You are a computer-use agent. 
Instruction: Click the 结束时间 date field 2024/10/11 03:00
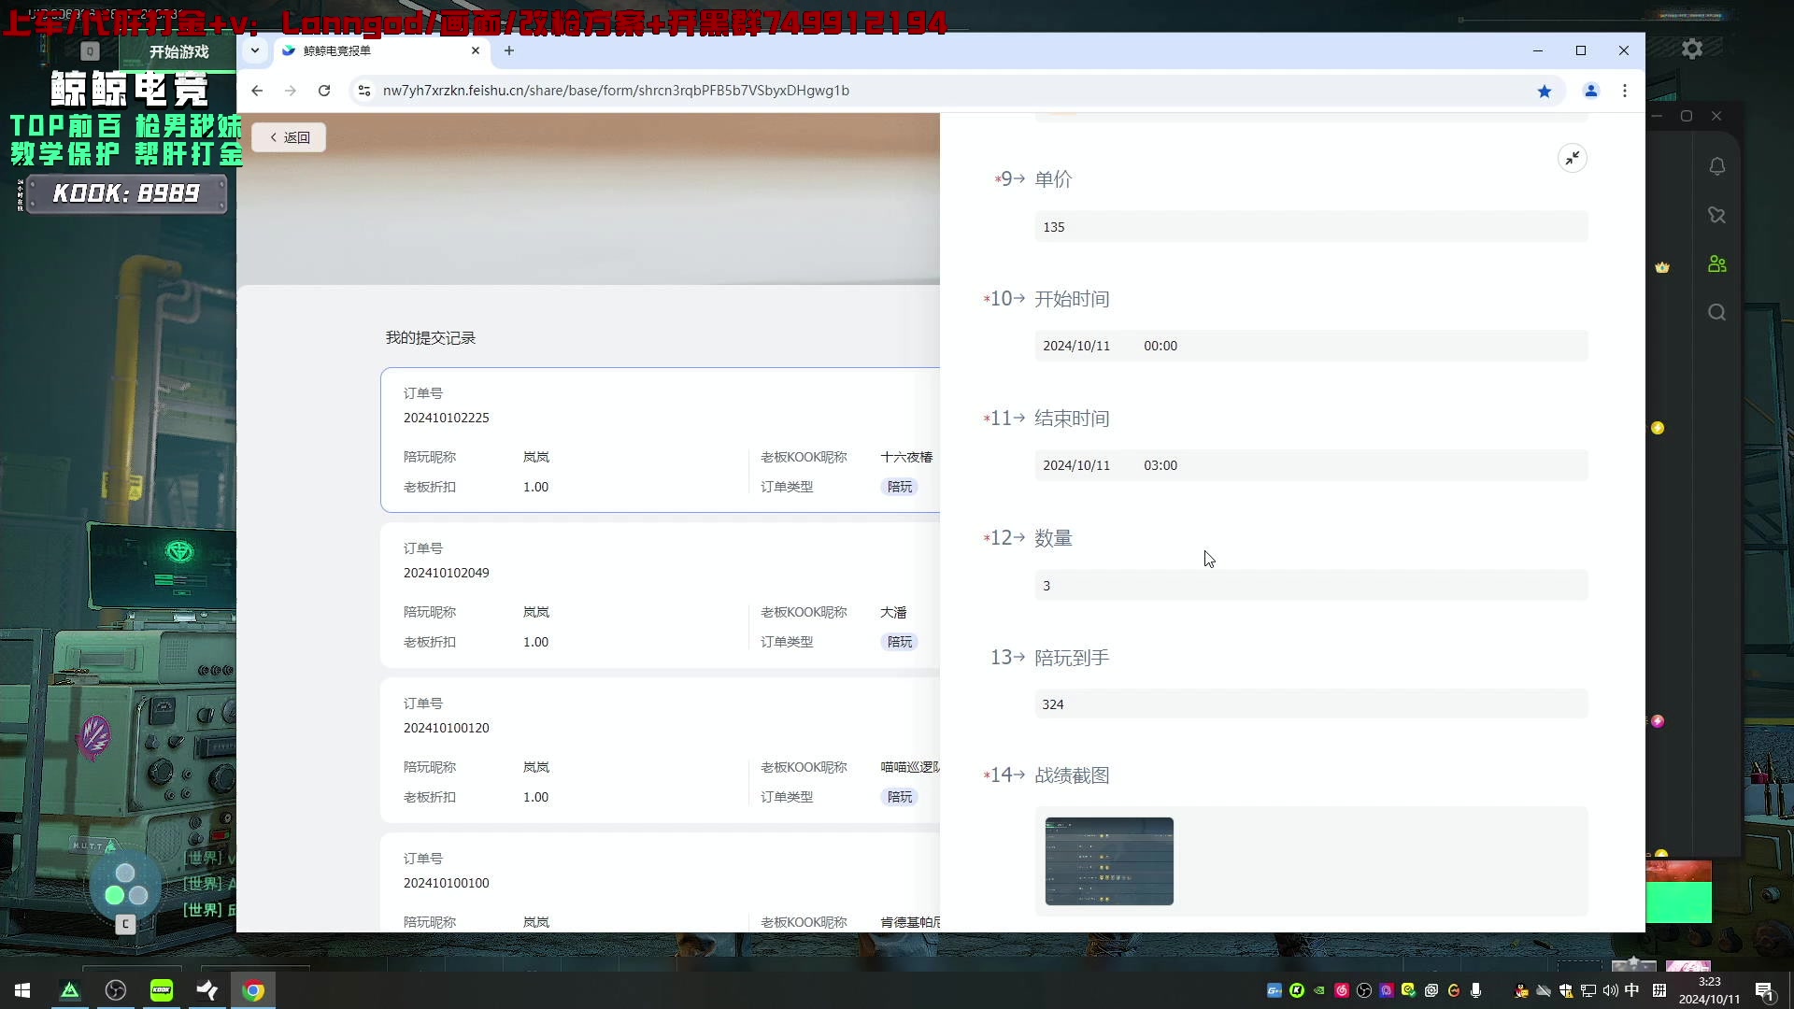(x=1311, y=465)
